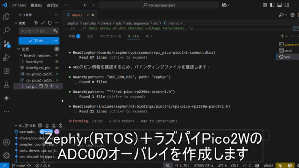Viewport: 299px width, 168px height.
Task: Click main* branch in status bar
Action: (18, 166)
